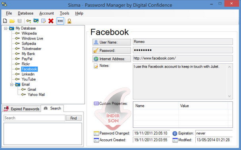Click the key icon next to Gmail
Image resolution: width=241 pixels, height=150 pixels.
point(23,89)
